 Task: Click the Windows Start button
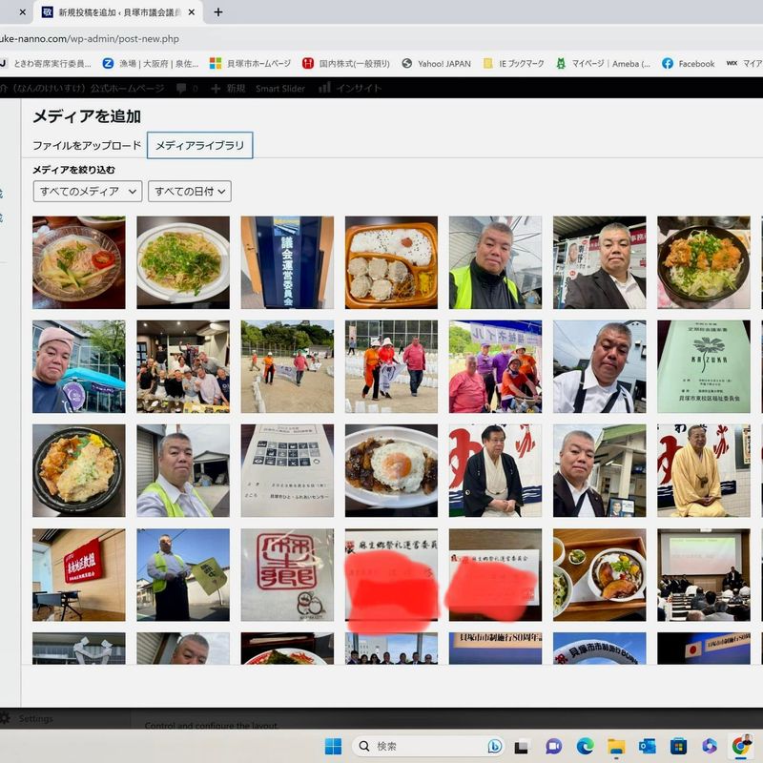[333, 746]
